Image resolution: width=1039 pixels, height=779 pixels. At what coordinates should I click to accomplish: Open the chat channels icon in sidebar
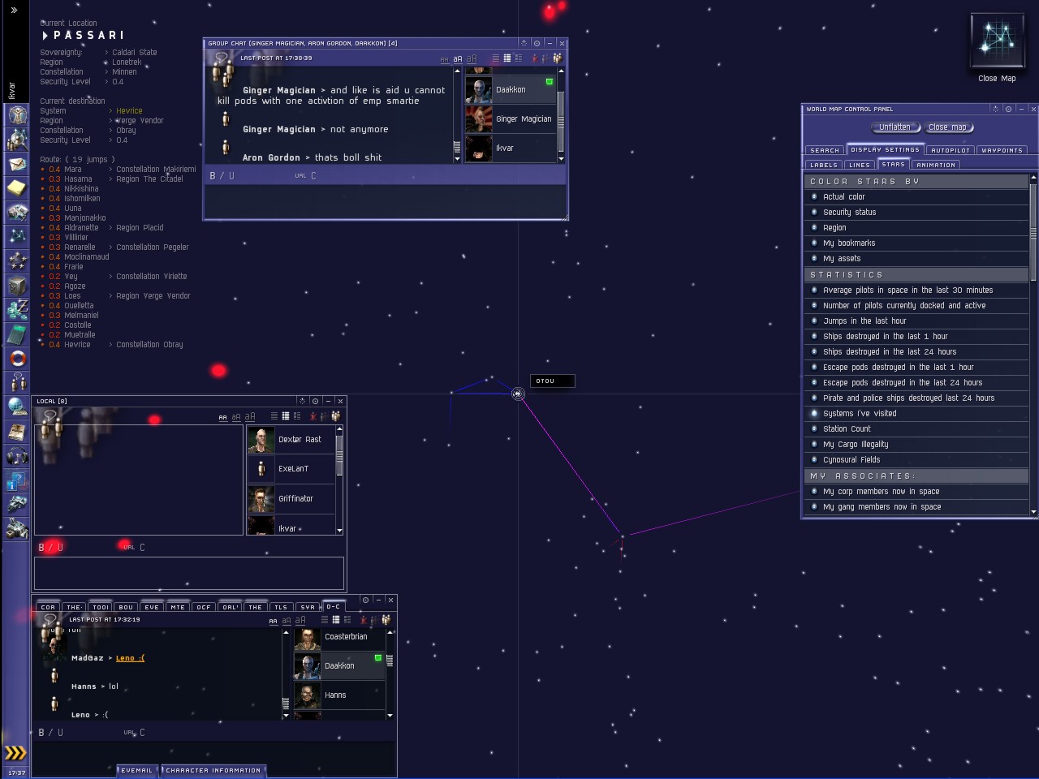tap(17, 383)
